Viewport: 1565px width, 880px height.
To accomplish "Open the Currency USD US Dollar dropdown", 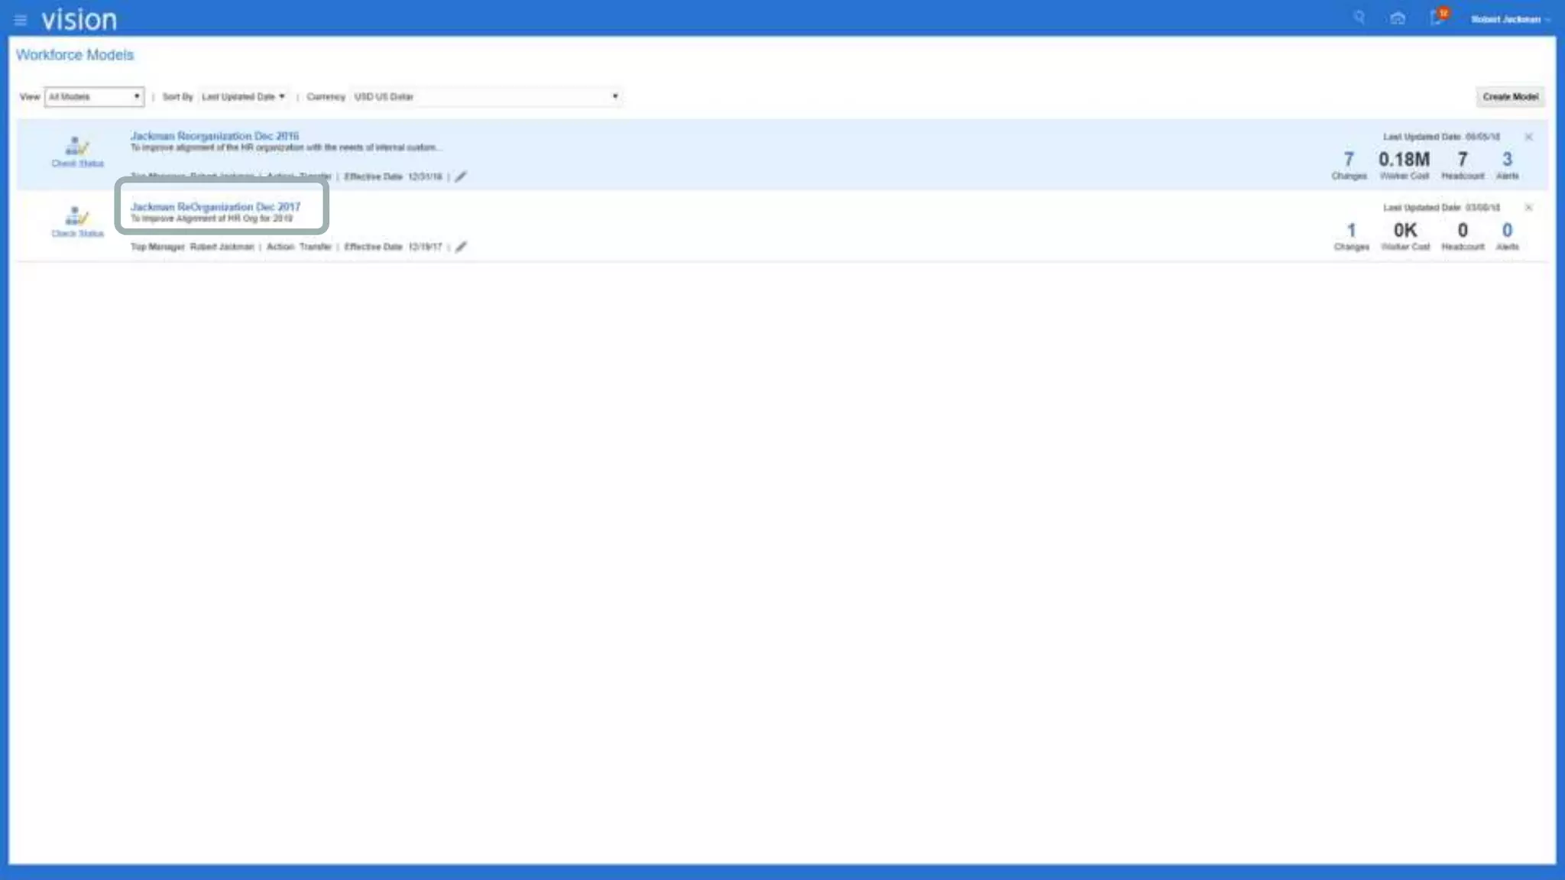I will pos(486,97).
